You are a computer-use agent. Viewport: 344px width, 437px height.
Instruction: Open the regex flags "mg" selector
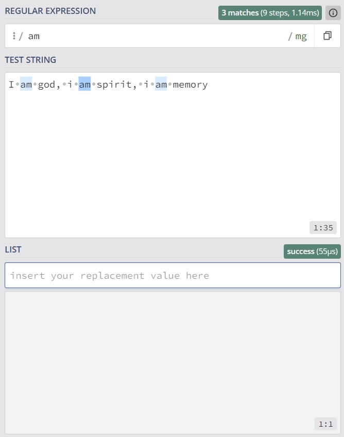pyautogui.click(x=301, y=36)
